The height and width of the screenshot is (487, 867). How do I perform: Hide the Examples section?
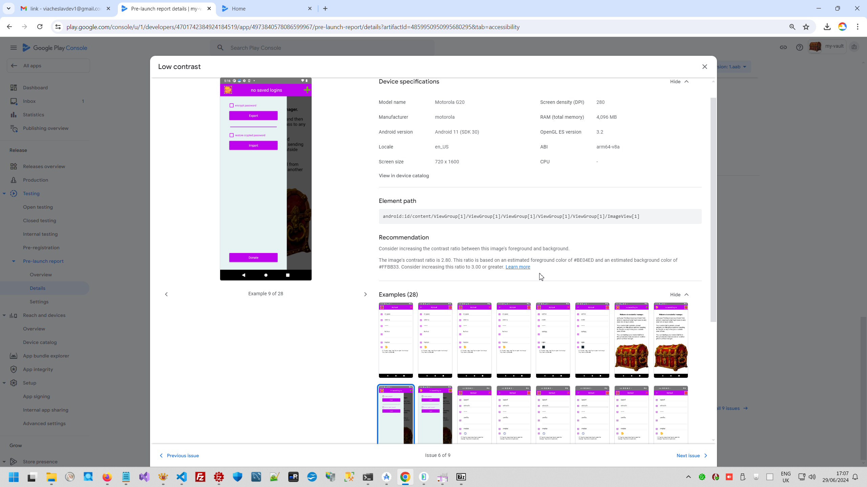tap(679, 295)
